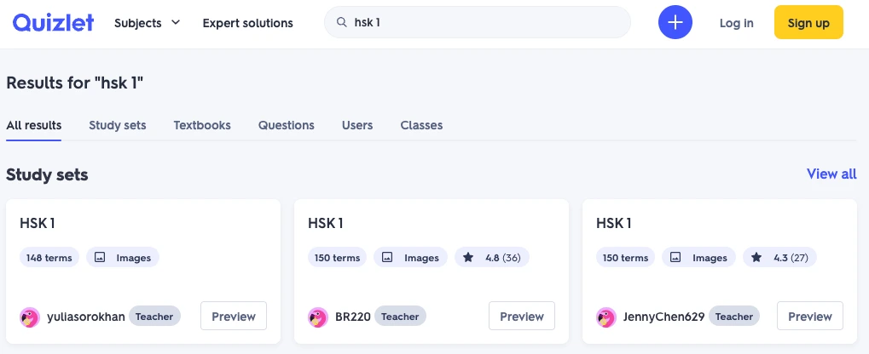The width and height of the screenshot is (869, 354).
Task: Click the star rating 4.3 badge
Action: click(x=779, y=257)
